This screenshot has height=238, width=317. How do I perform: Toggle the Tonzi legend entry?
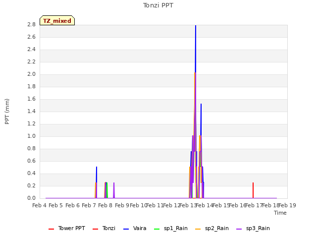[104, 228]
